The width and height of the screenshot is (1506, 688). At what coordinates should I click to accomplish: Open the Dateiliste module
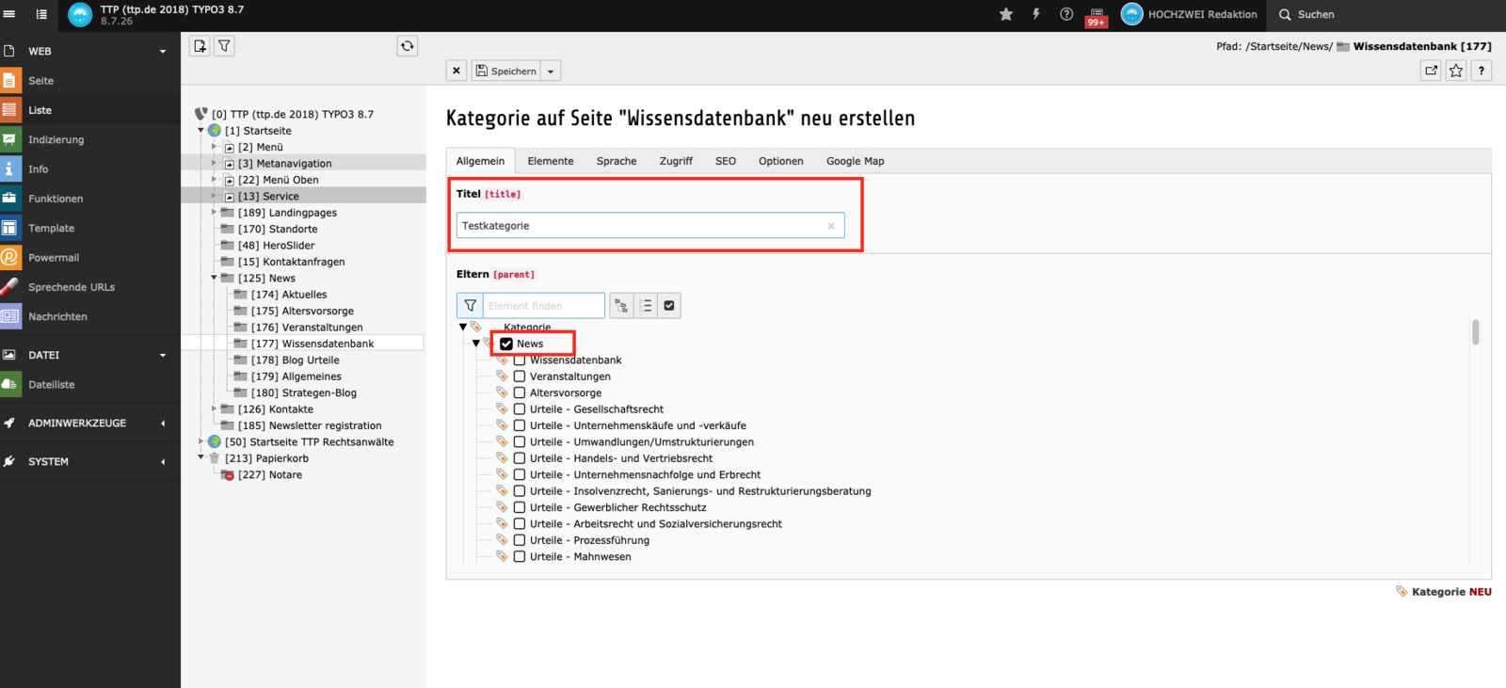tap(51, 384)
